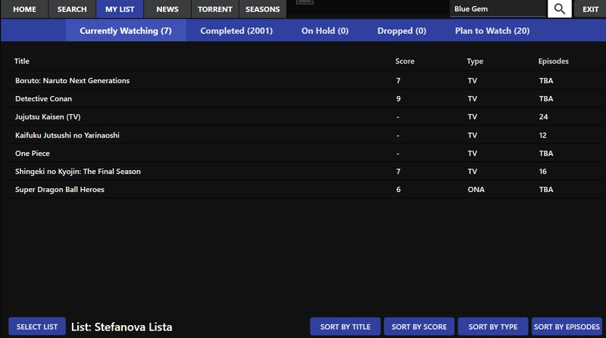The height and width of the screenshot is (338, 606).
Task: Open the HOME page
Action: pyautogui.click(x=24, y=9)
